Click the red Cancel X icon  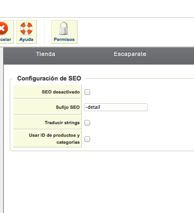3,28
